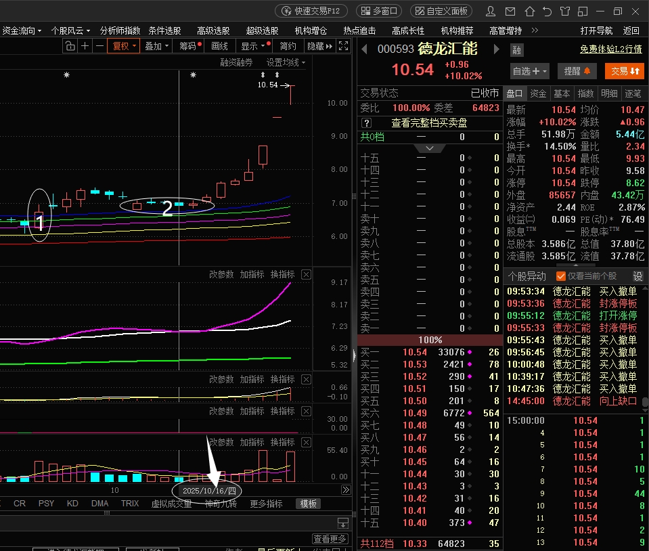
Task: Open 高级选股 menu item
Action: 213,30
